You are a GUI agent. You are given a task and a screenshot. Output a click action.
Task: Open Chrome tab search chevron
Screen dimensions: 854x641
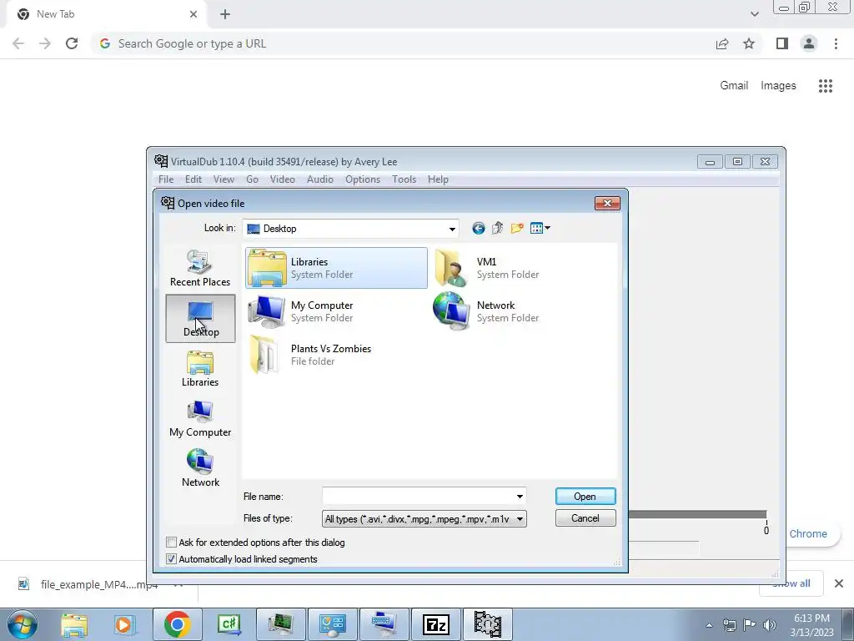(x=754, y=14)
